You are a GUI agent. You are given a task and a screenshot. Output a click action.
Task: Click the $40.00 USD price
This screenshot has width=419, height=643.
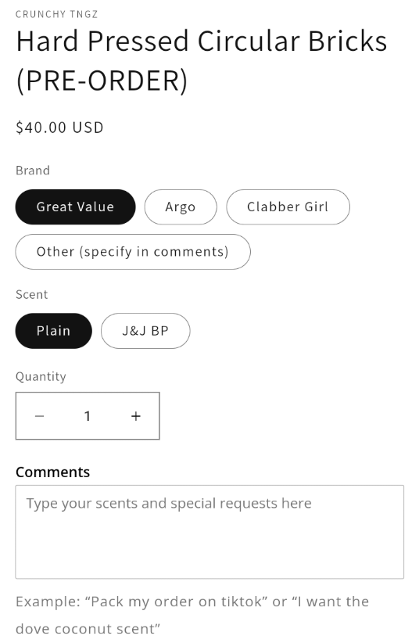(x=59, y=128)
